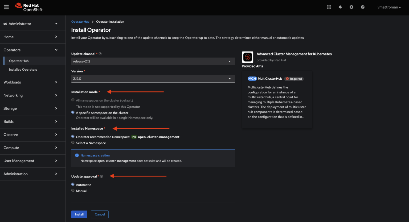This screenshot has width=409, height=222.
Task: Open the Update channel dropdown
Action: (153, 61)
